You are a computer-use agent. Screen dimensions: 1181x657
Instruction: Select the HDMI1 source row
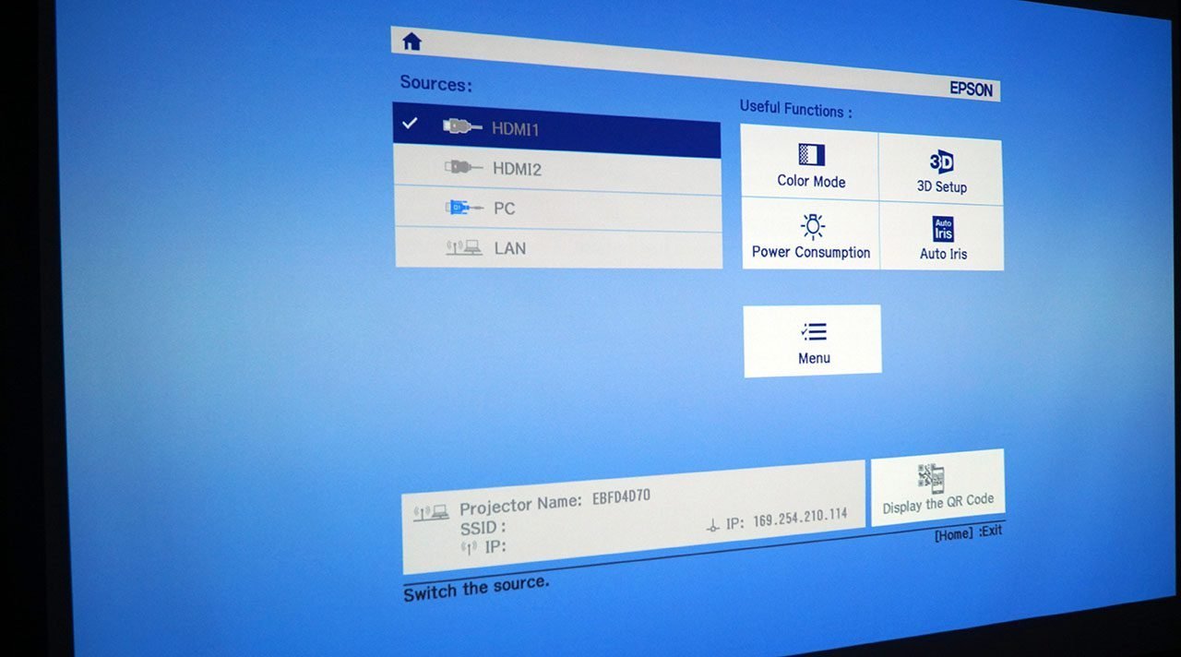(x=556, y=130)
